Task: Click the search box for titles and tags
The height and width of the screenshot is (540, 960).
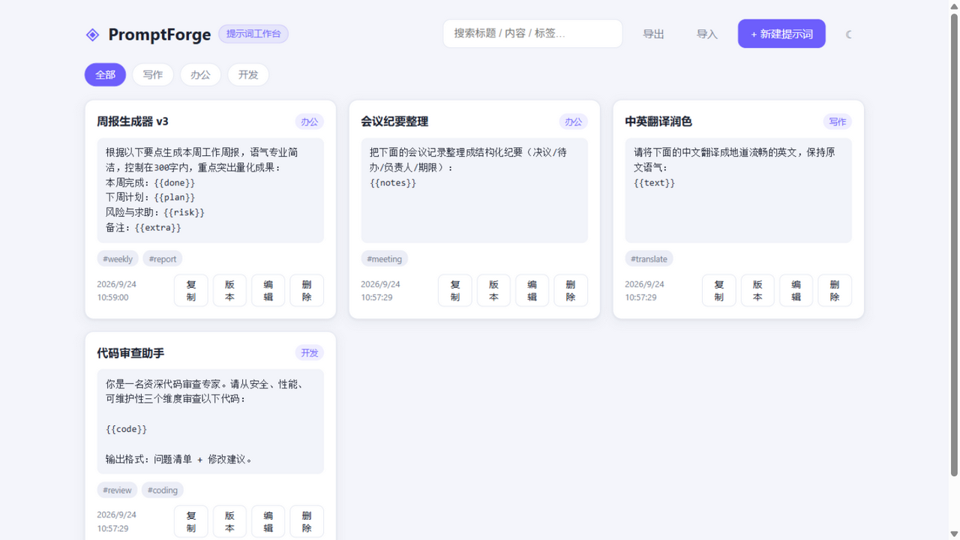Action: point(532,34)
